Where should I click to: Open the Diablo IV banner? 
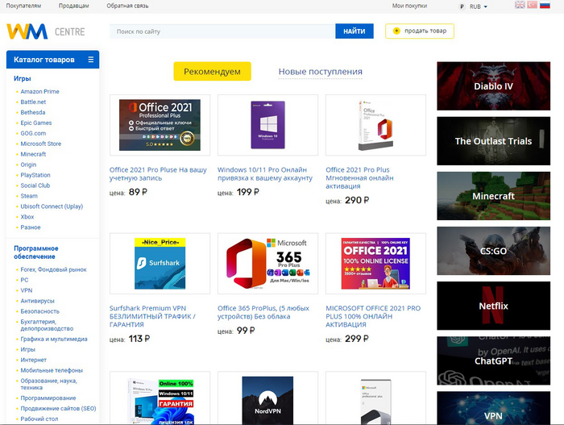494,85
